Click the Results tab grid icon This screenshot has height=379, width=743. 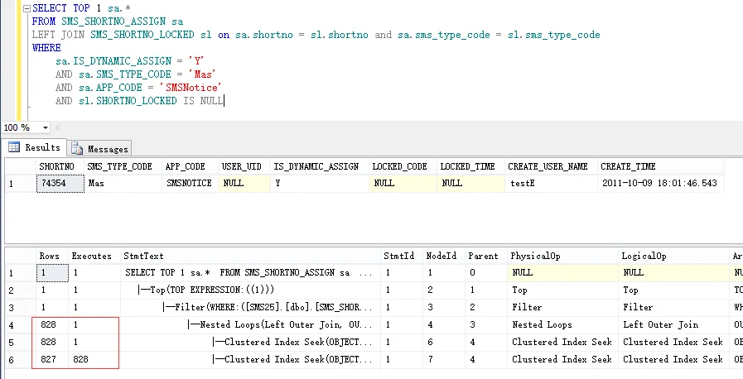click(15, 147)
